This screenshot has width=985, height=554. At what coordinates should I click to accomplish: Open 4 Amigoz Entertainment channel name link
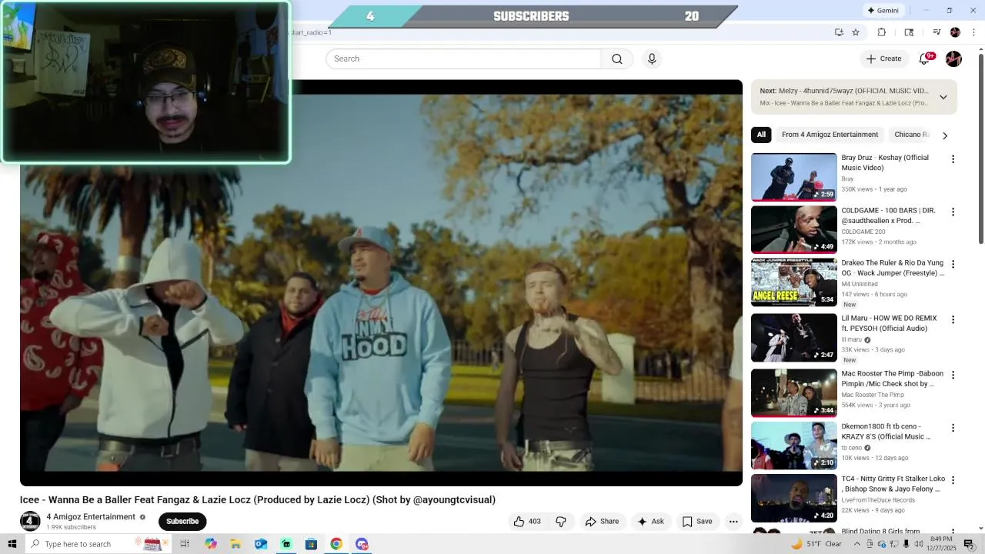tap(91, 517)
